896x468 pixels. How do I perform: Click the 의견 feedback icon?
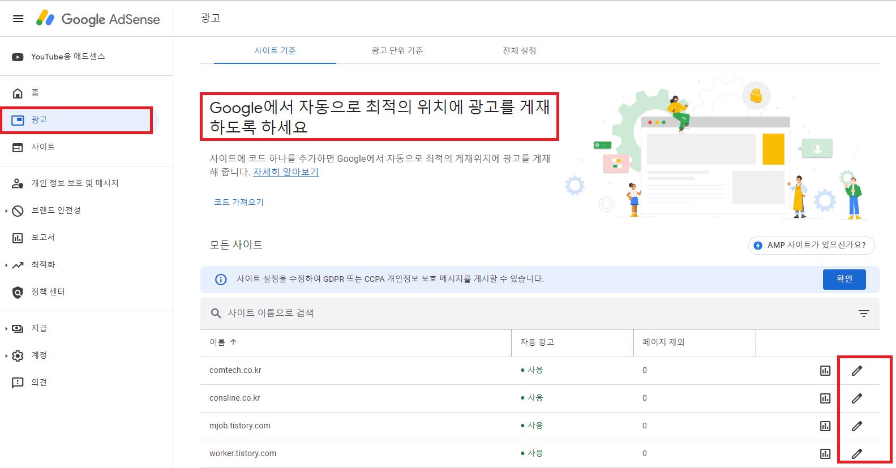[18, 383]
